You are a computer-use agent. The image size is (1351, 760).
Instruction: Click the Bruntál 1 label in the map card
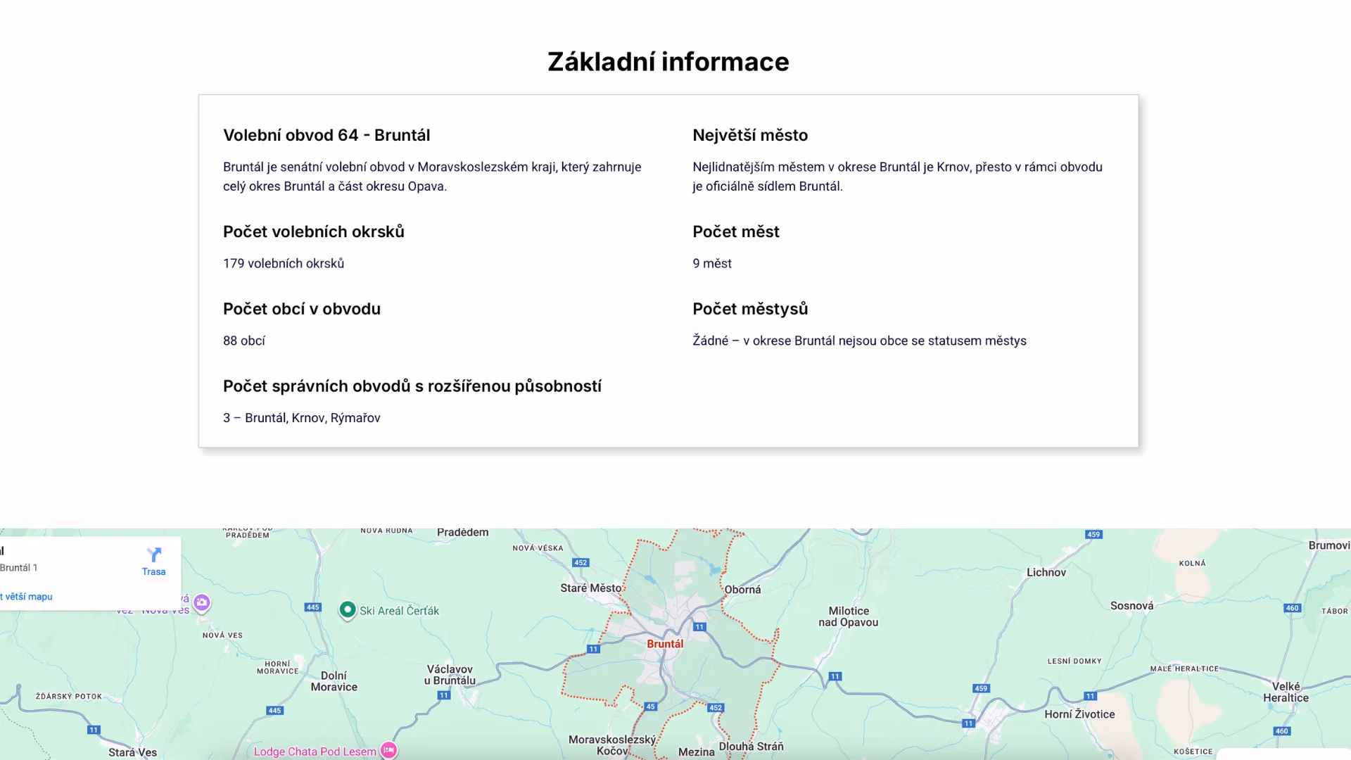[x=19, y=567]
